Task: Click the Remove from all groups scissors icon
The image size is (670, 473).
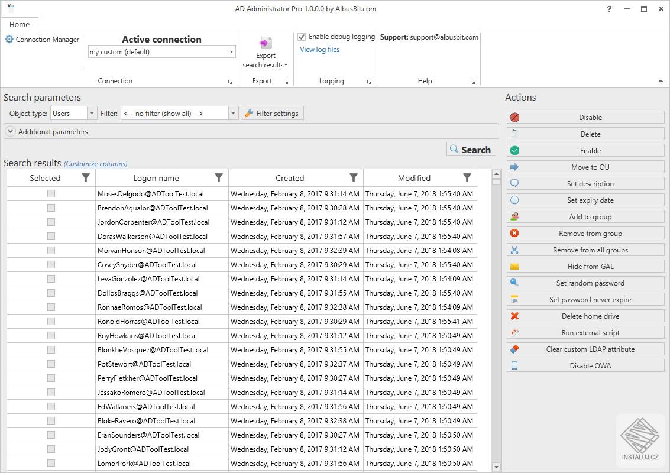Action: (514, 250)
